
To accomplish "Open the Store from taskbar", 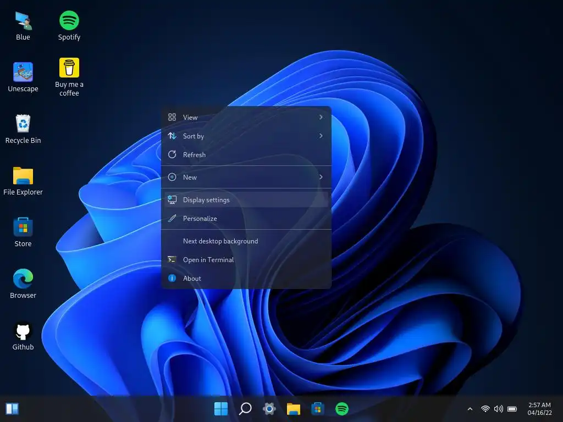I will tap(318, 409).
